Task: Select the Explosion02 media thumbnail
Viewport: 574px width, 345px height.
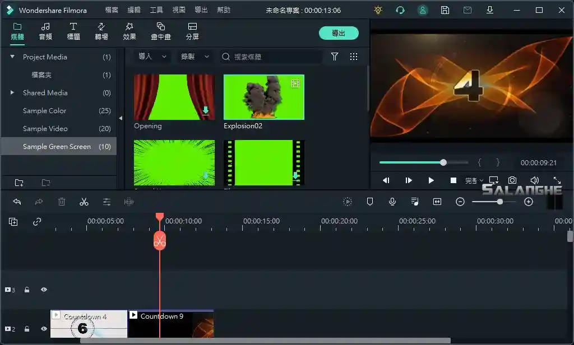Action: [263, 97]
